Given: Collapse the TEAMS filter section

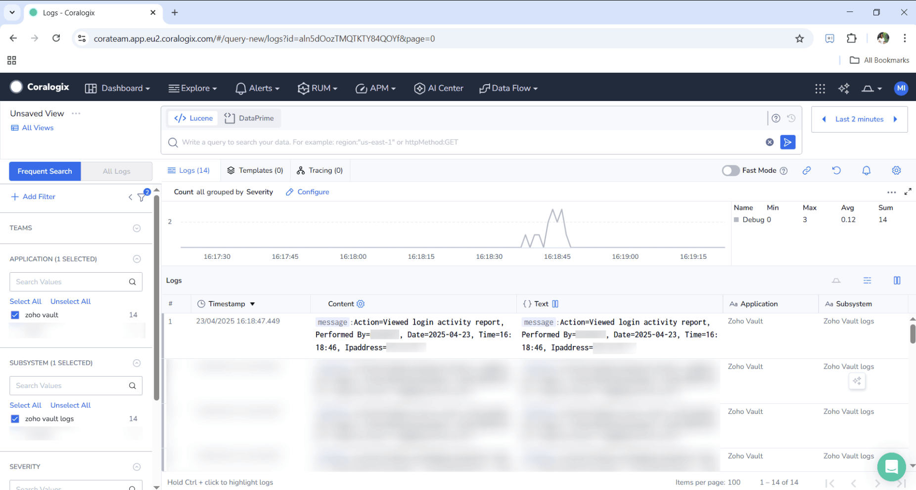Looking at the screenshot, I should (137, 228).
